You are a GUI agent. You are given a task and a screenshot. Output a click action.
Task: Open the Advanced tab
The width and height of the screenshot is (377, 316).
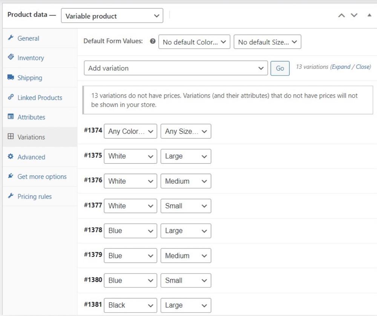[x=40, y=157]
